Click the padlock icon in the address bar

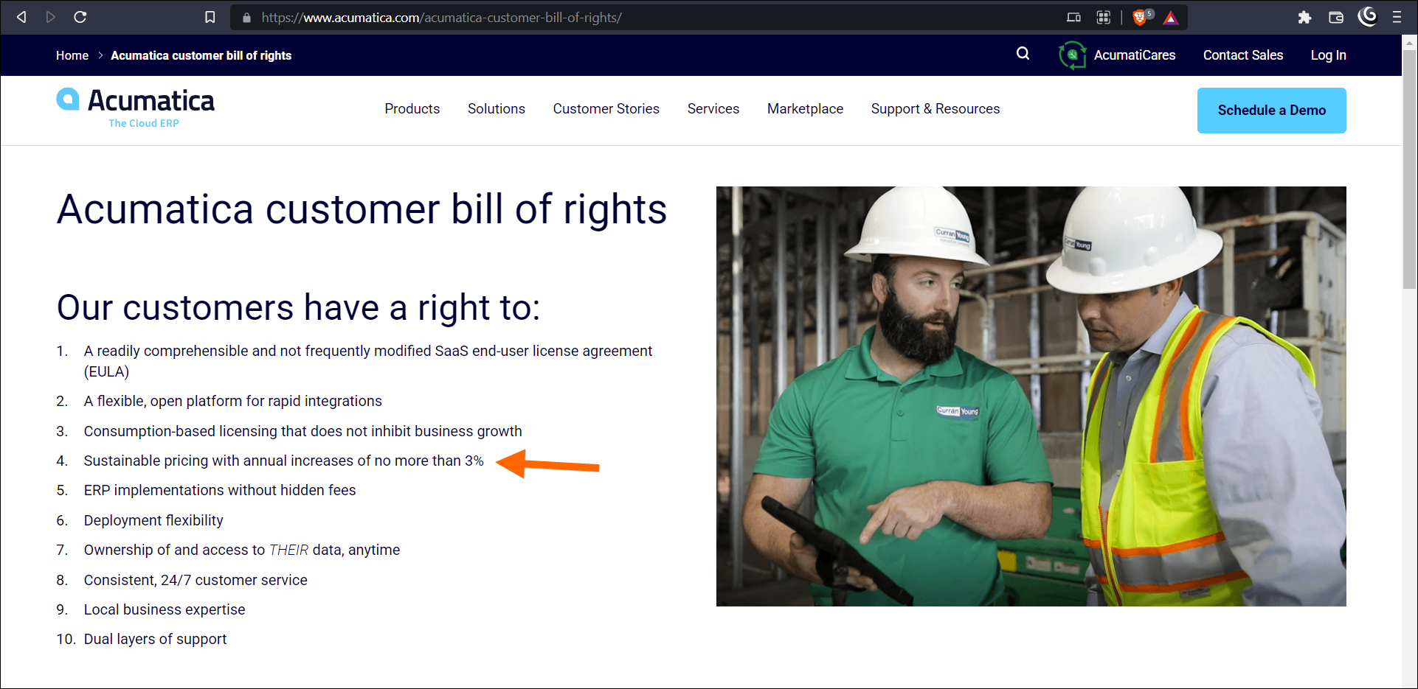click(x=246, y=17)
